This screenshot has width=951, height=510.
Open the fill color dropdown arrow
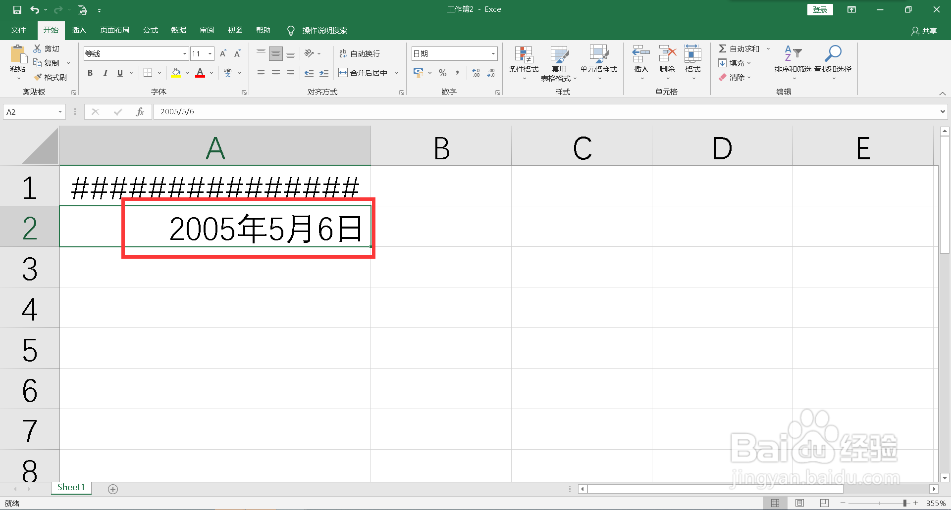point(187,73)
